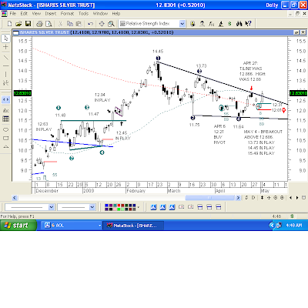This screenshot has width=308, height=308.
Task: Select the arrow pointer tool
Action: 5,38
